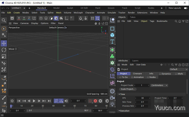Switch to Takes tab

pos(133,17)
